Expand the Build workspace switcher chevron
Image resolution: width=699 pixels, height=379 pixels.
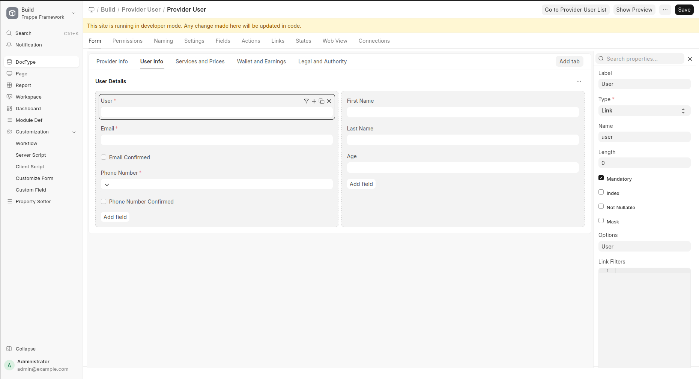74,13
